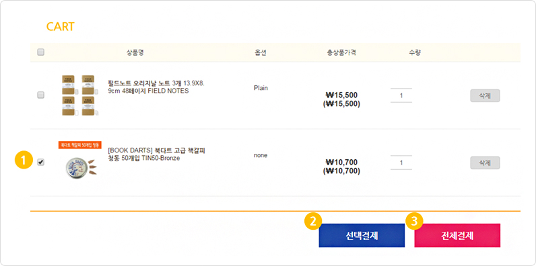This screenshot has height=266, width=536.
Task: Pay for selected items with 선택결제
Action: [362, 235]
